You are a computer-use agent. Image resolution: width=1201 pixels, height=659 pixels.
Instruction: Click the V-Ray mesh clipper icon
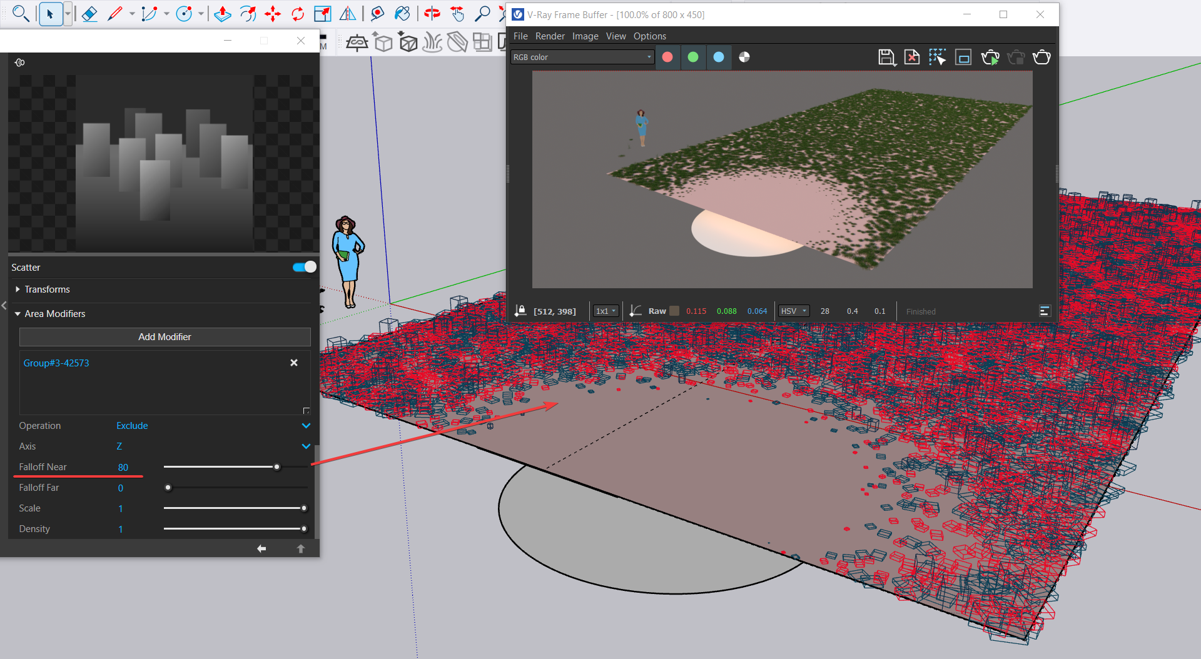tap(457, 43)
